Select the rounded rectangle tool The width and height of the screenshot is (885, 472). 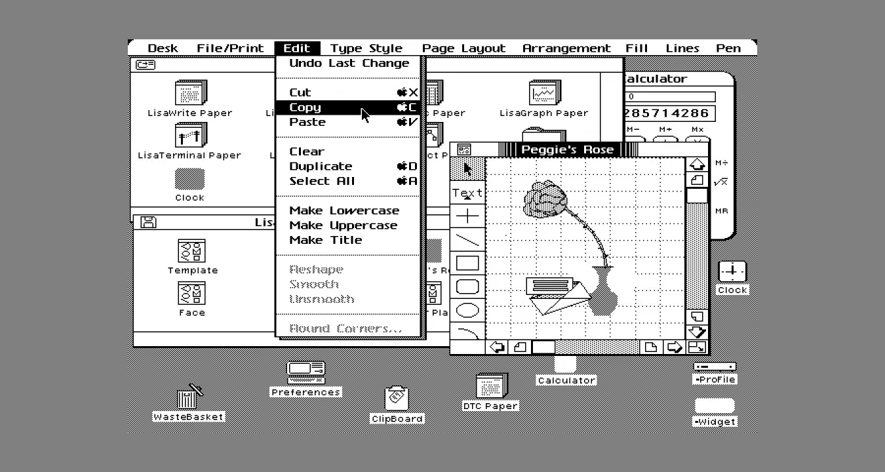[467, 287]
